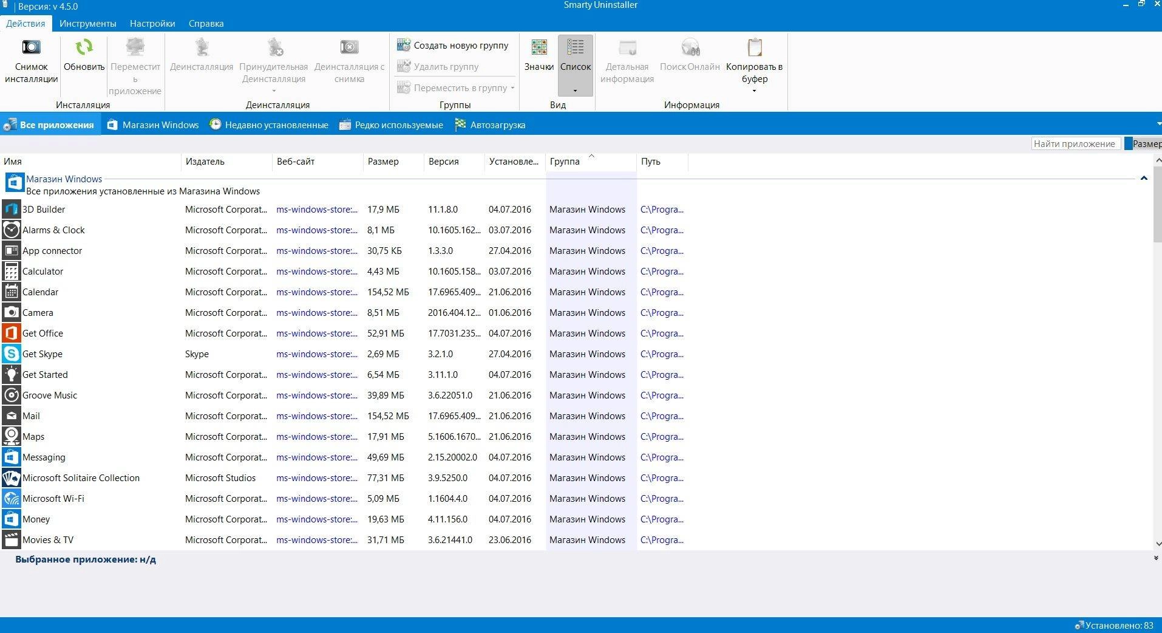1162x633 pixels.
Task: Click the 3D Builder app icon
Action: coord(12,210)
